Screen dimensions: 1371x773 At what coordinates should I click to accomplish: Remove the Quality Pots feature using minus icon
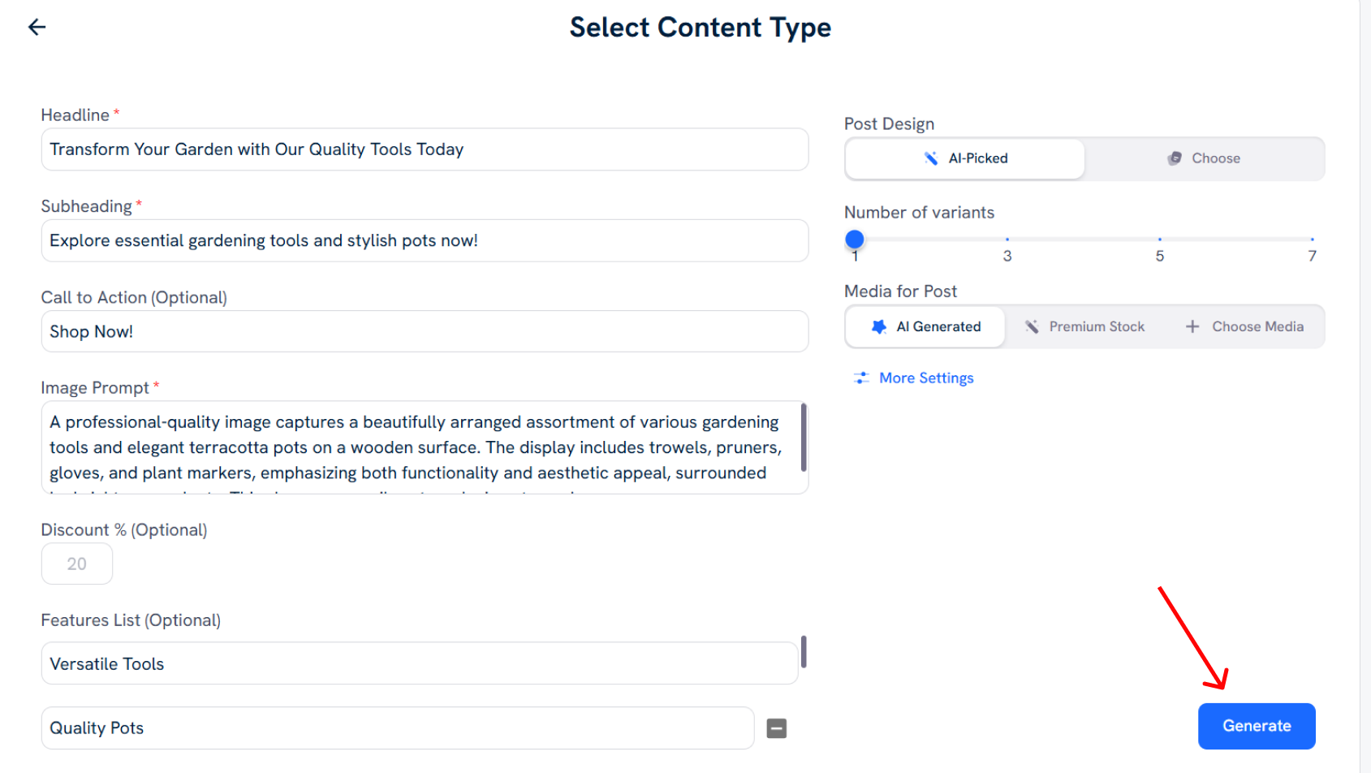tap(777, 728)
